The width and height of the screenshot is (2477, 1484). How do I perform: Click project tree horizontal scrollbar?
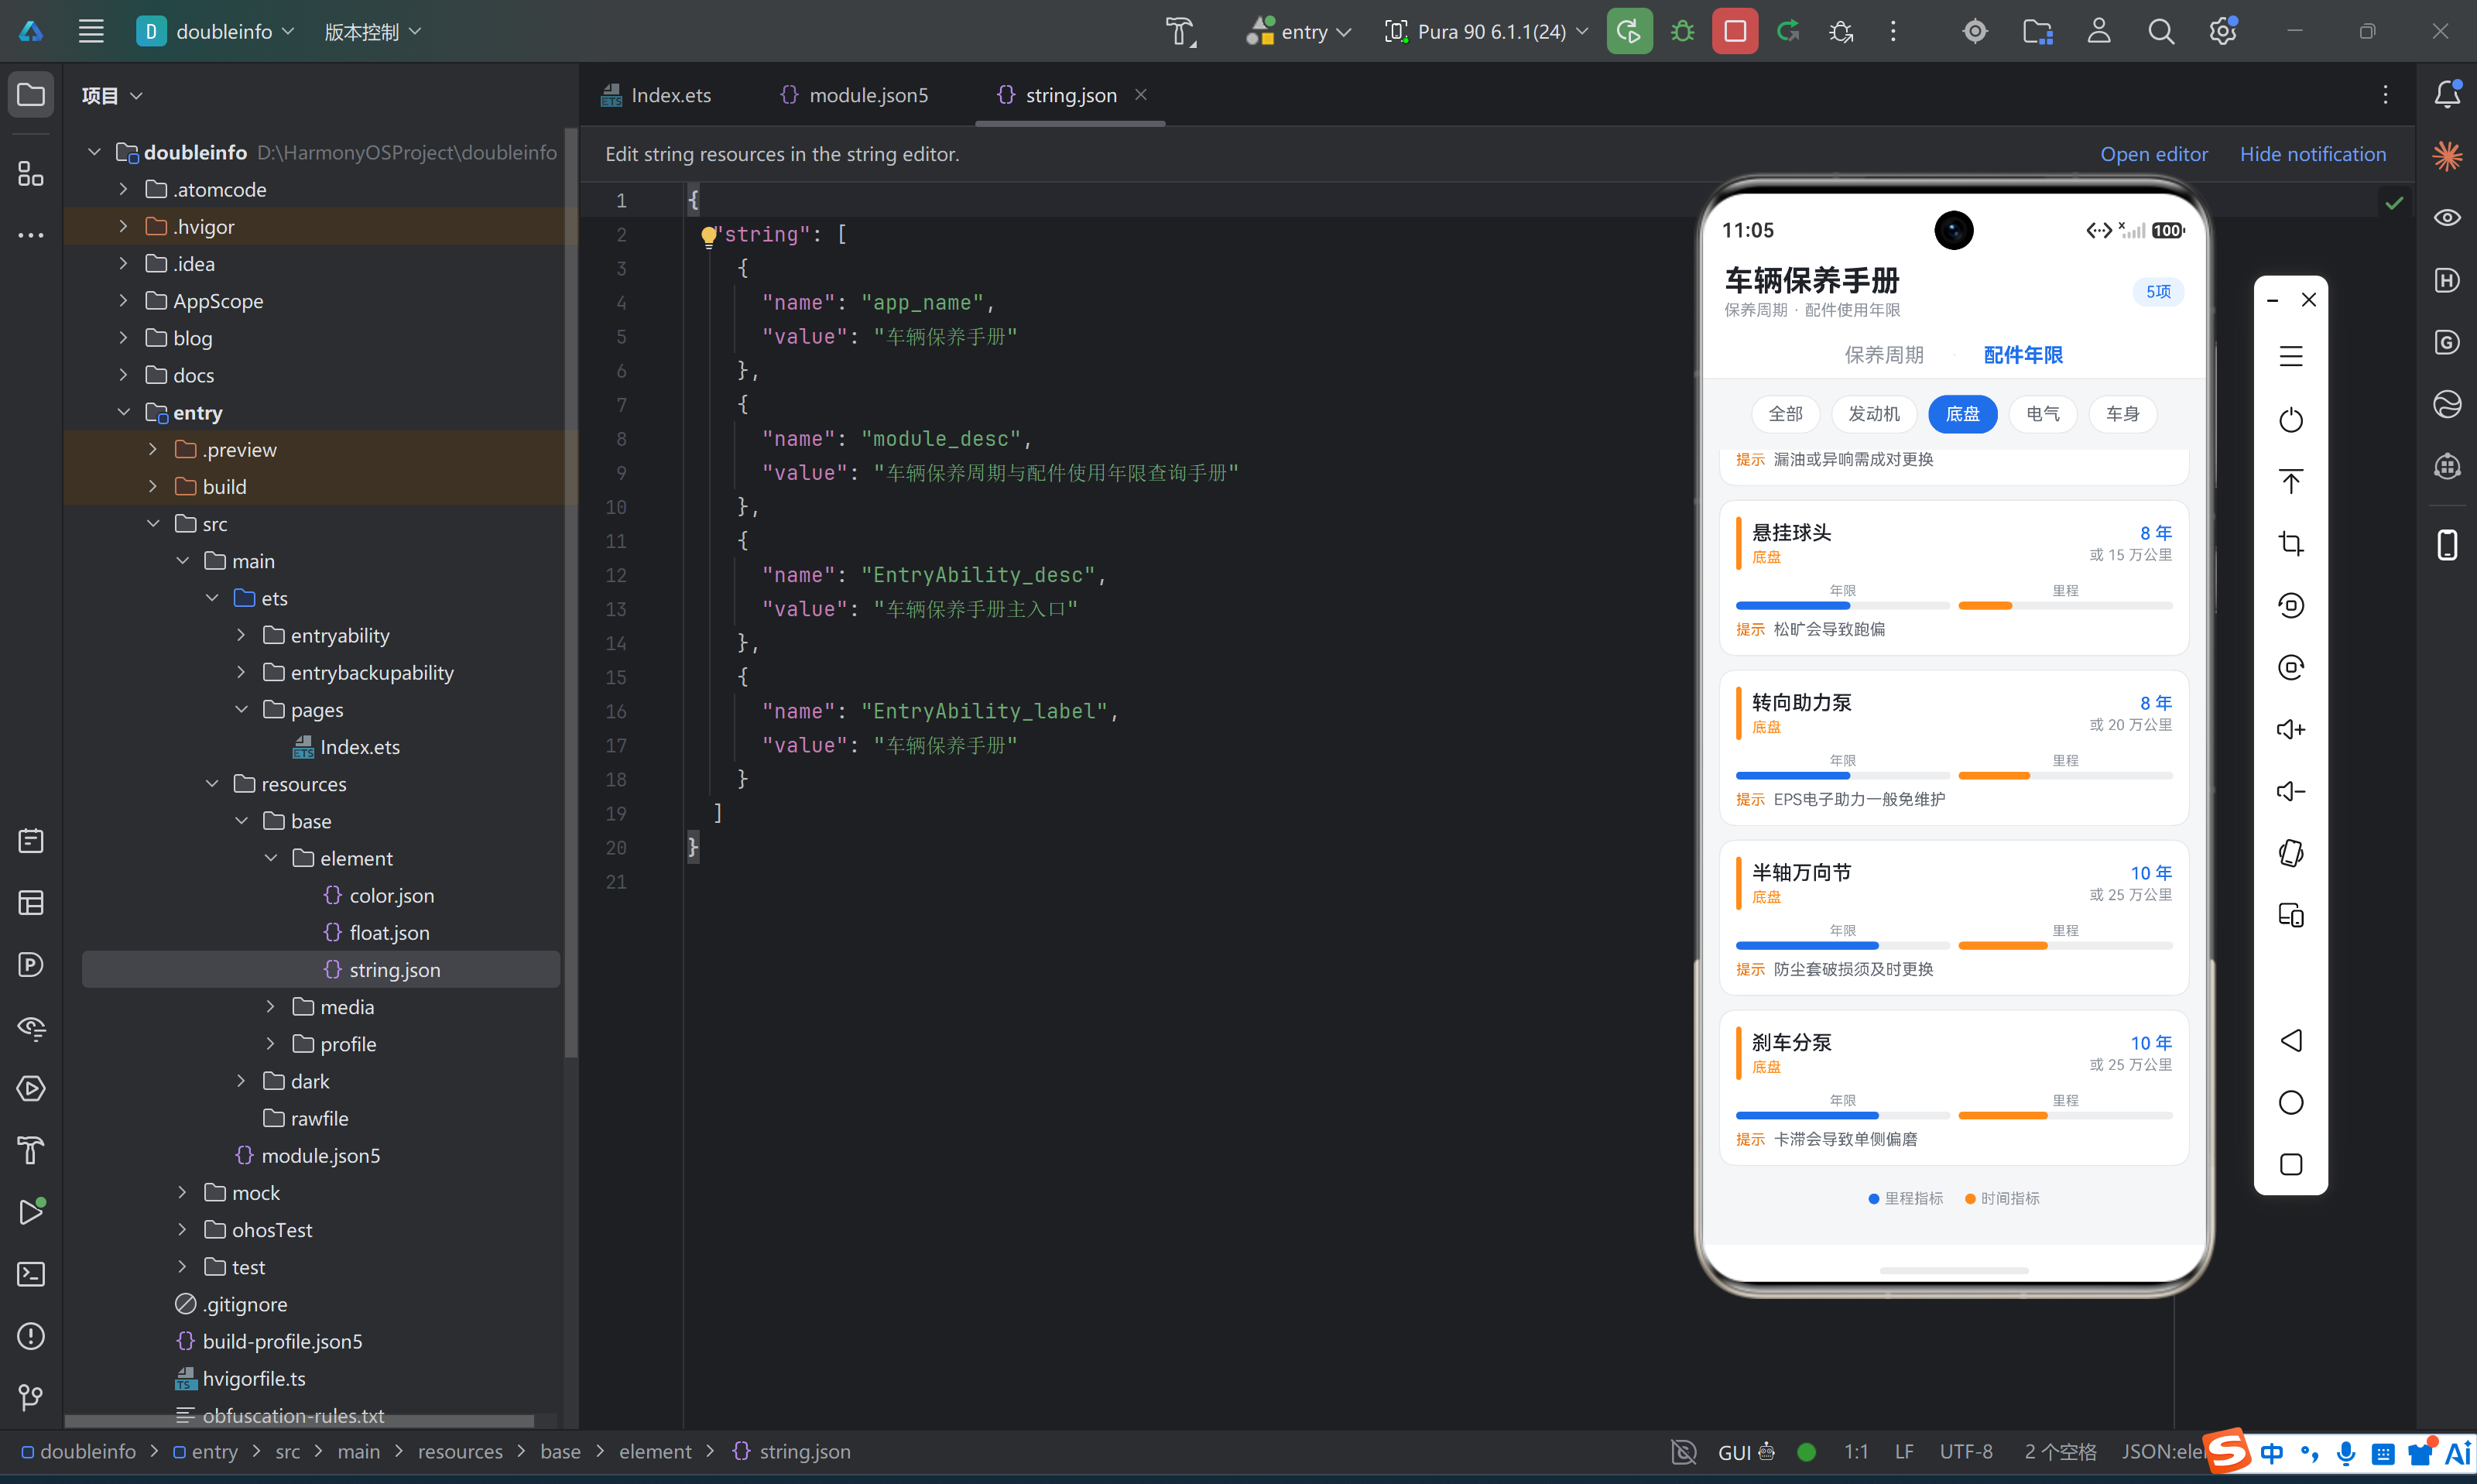pyautogui.click(x=298, y=1421)
